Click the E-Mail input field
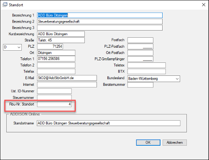The height and width of the screenshot is (160, 209). coord(67,78)
